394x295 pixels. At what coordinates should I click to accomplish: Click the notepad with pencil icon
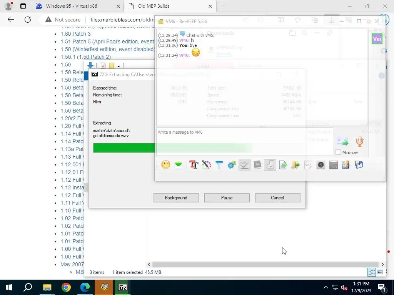tap(346, 165)
